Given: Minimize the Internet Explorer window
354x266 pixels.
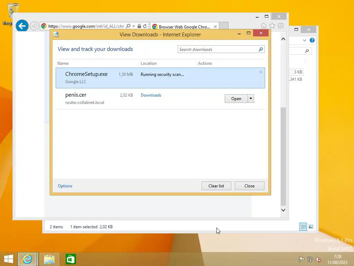Looking at the screenshot, I should point(257,17).
